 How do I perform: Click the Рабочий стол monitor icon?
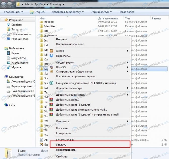coord(8,39)
